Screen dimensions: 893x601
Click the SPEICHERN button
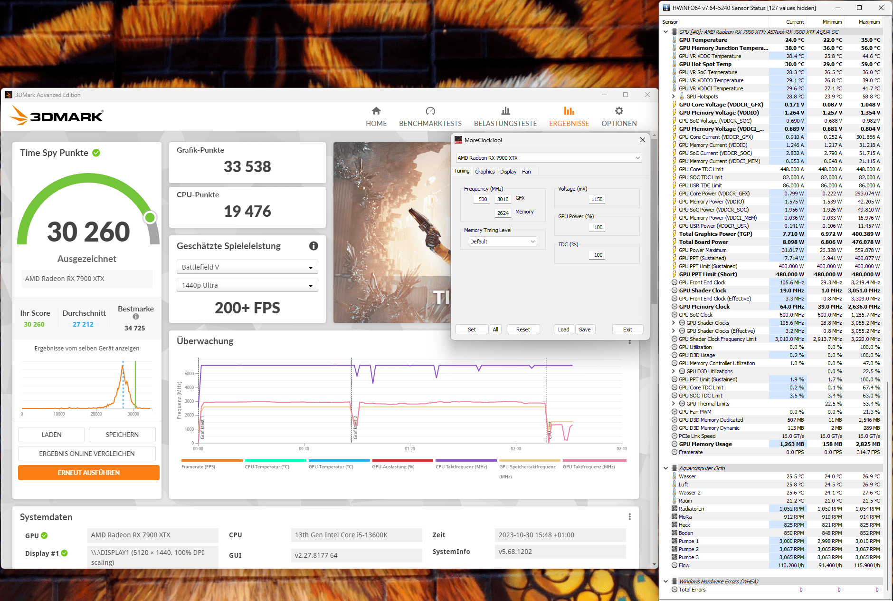[122, 435]
